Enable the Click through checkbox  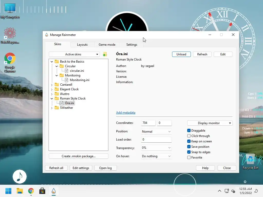[189, 136]
